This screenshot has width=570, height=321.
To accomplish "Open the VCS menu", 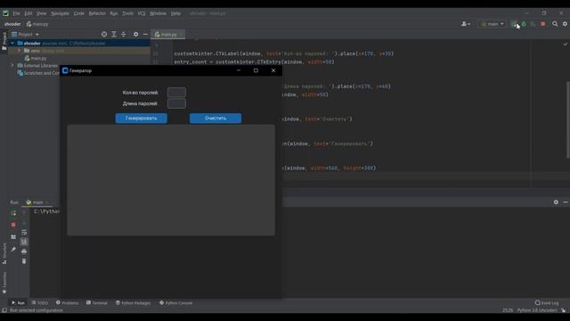I will [142, 13].
